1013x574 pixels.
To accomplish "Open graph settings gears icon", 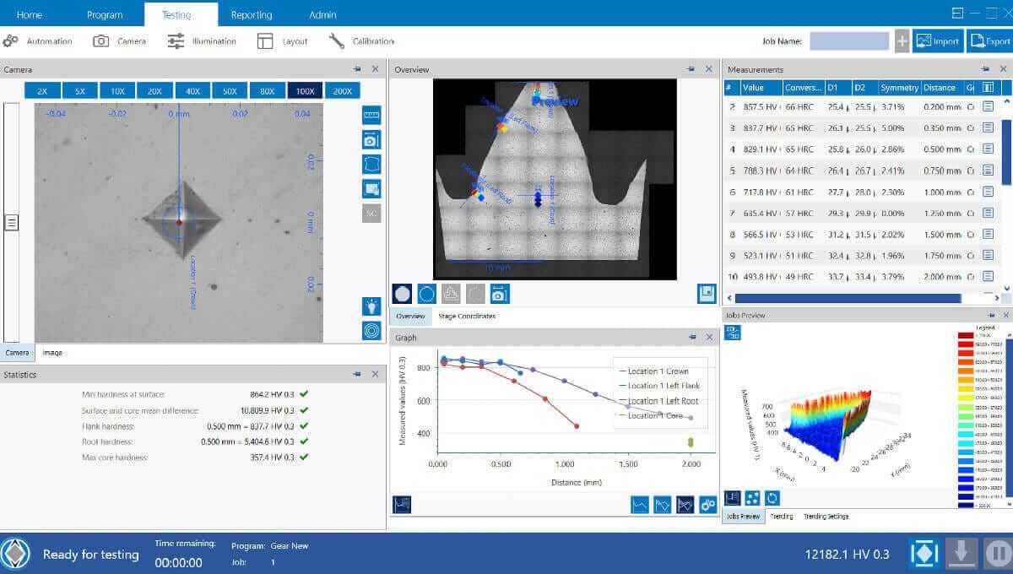I will (707, 504).
